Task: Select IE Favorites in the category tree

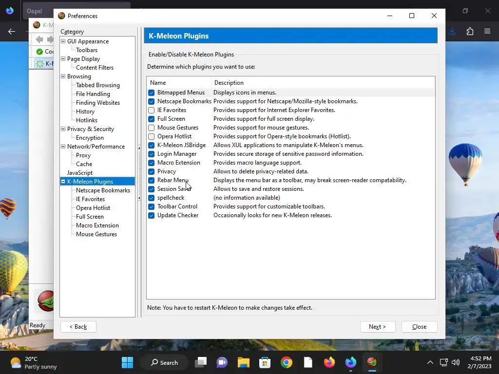Action: [90, 199]
